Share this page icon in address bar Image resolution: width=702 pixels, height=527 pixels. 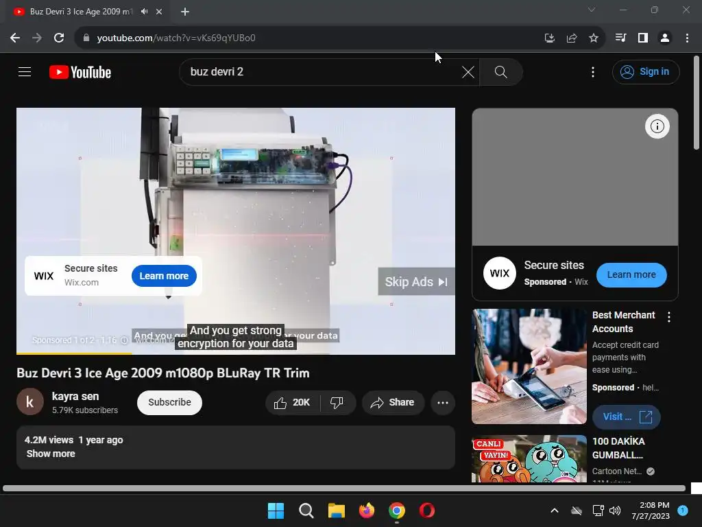point(571,38)
